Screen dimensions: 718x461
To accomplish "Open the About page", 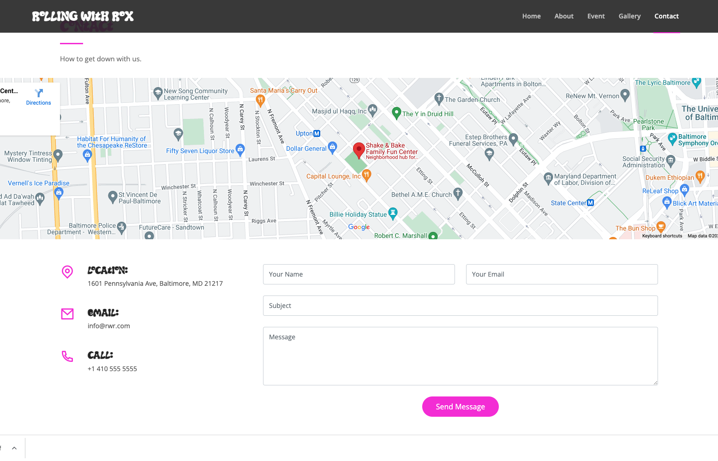I will tap(564, 16).
